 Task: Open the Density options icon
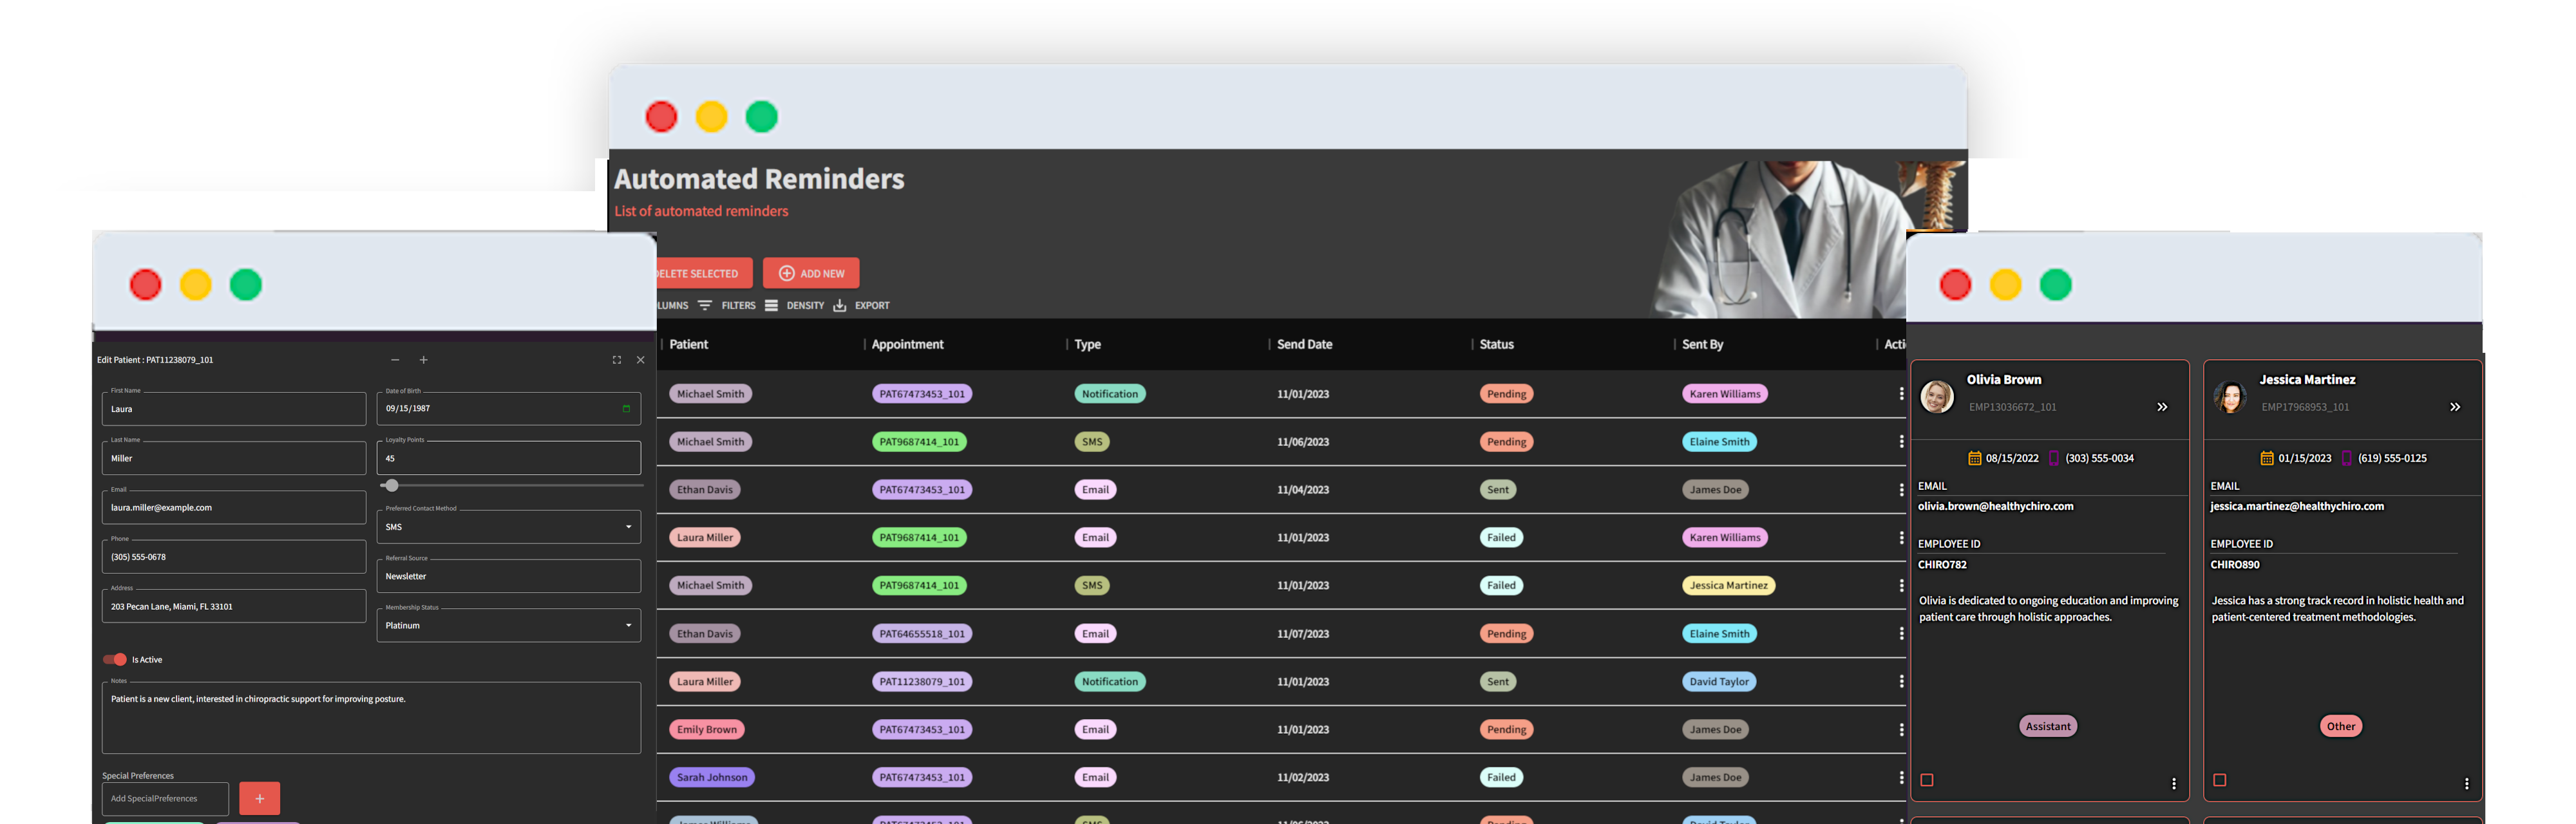pyautogui.click(x=771, y=306)
